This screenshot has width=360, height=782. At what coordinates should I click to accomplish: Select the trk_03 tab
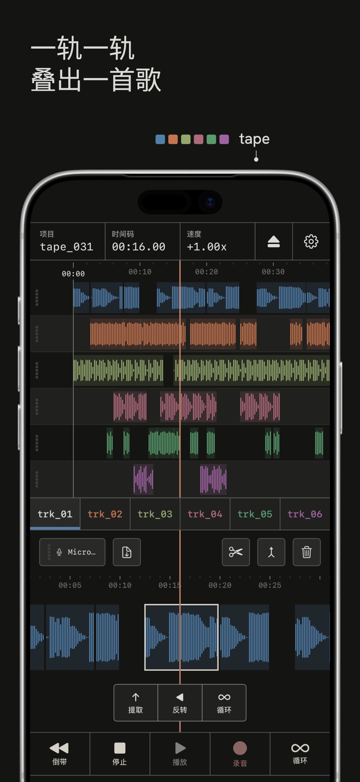click(155, 514)
